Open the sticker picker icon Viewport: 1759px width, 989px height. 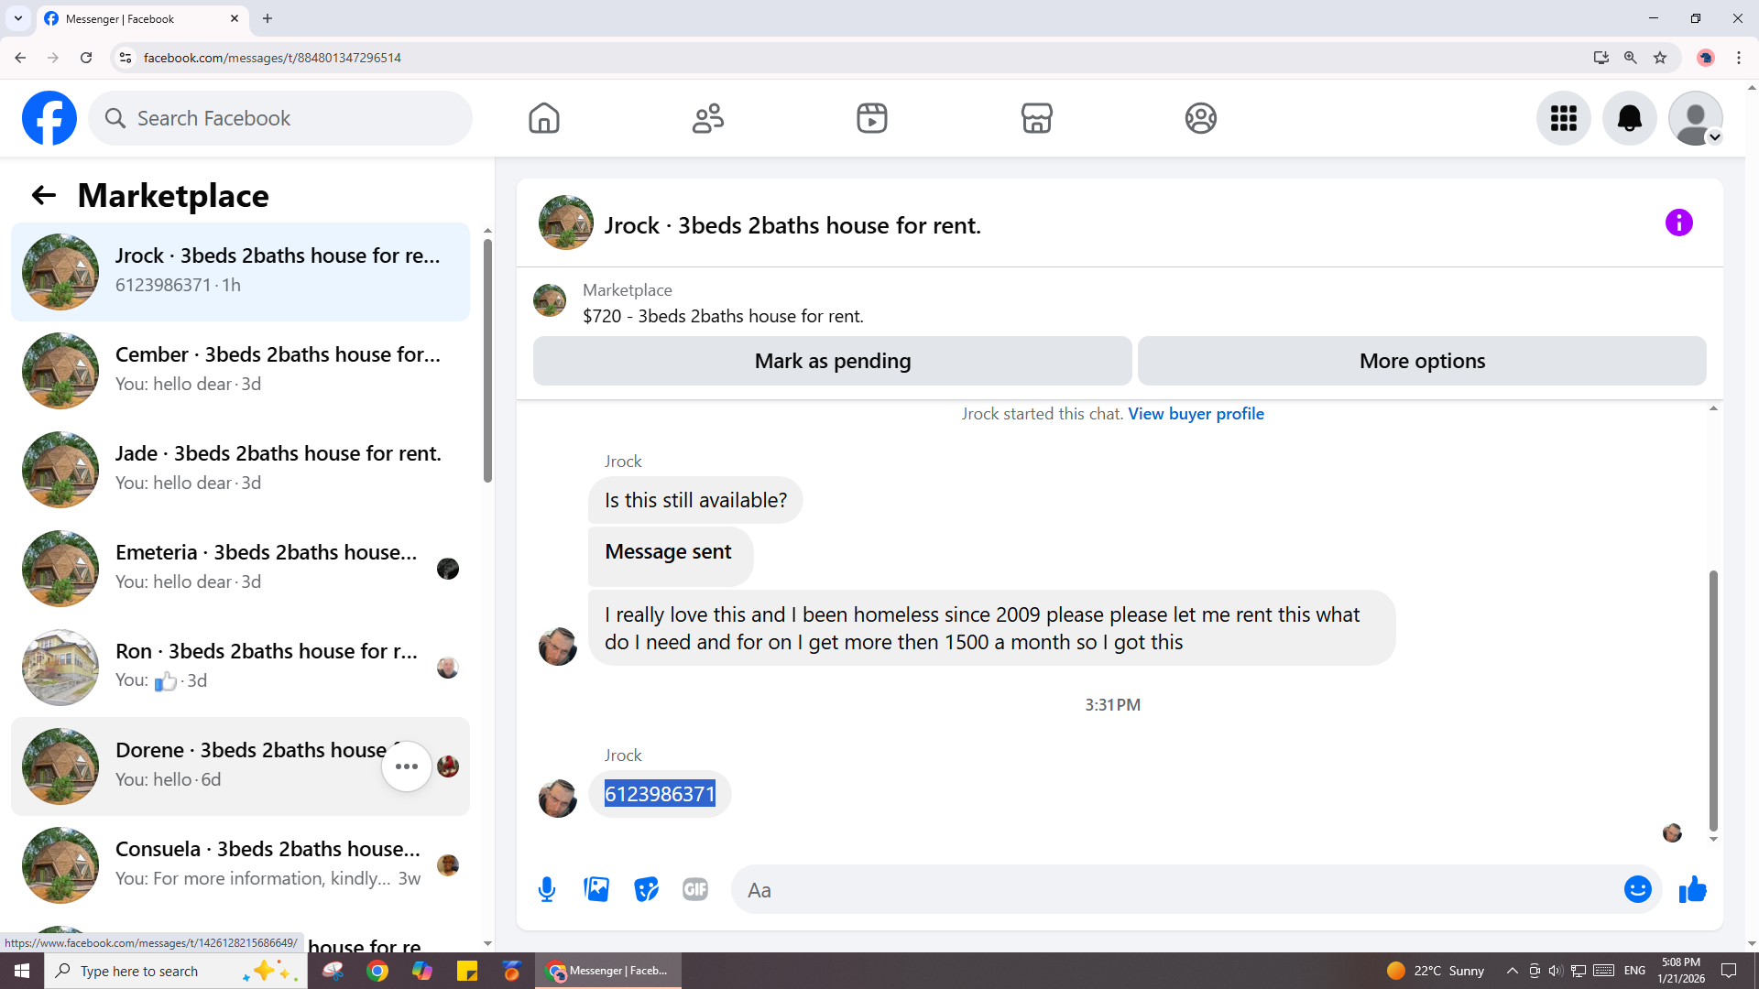pyautogui.click(x=646, y=889)
